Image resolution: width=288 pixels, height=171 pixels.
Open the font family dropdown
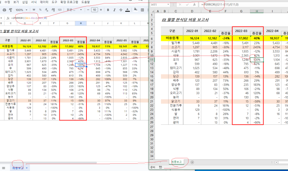[74, 10]
